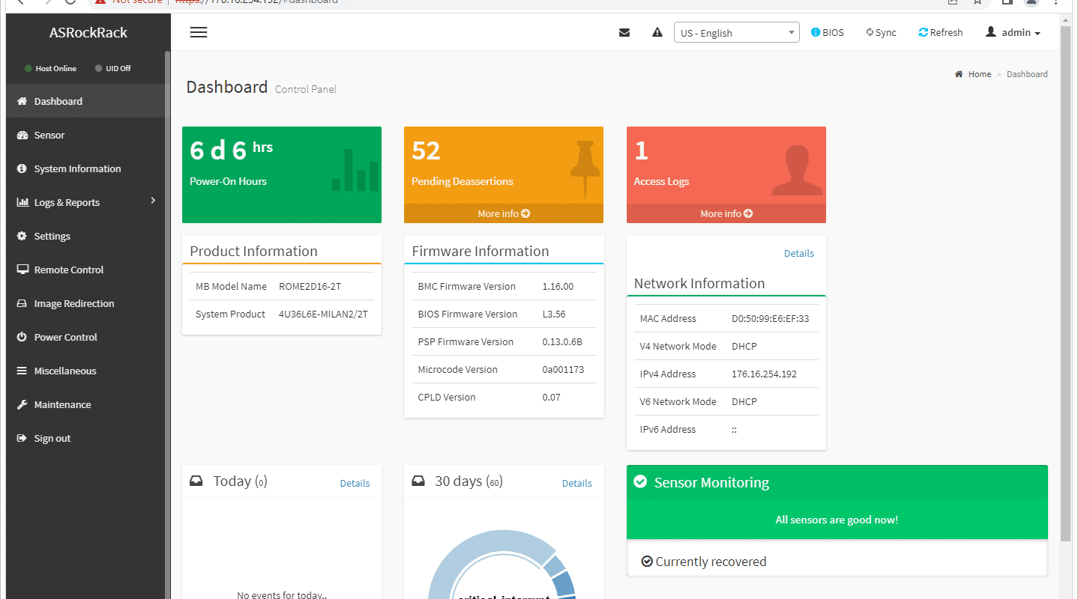This screenshot has width=1078, height=599.
Task: Click the UID Off status indicator
Action: (x=112, y=68)
